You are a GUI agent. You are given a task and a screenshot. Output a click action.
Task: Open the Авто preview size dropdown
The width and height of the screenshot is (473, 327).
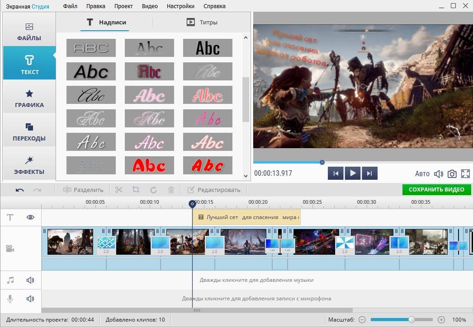(x=422, y=173)
